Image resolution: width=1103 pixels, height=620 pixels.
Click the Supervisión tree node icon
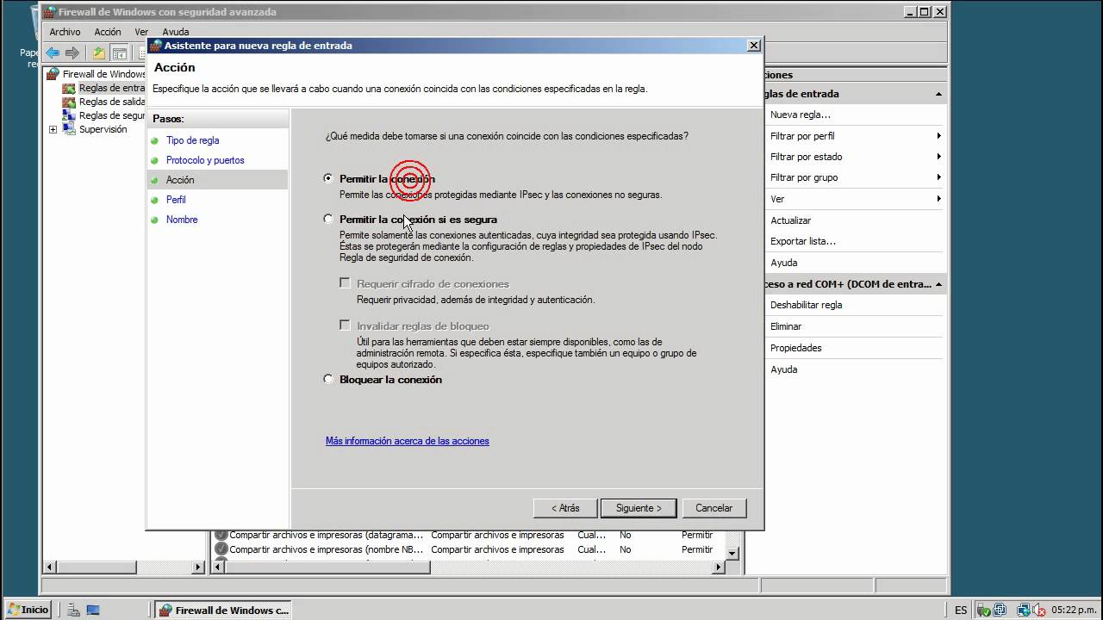[69, 129]
